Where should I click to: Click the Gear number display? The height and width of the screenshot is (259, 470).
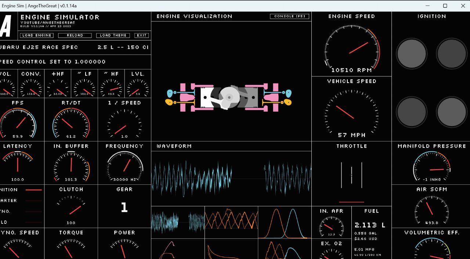(124, 208)
